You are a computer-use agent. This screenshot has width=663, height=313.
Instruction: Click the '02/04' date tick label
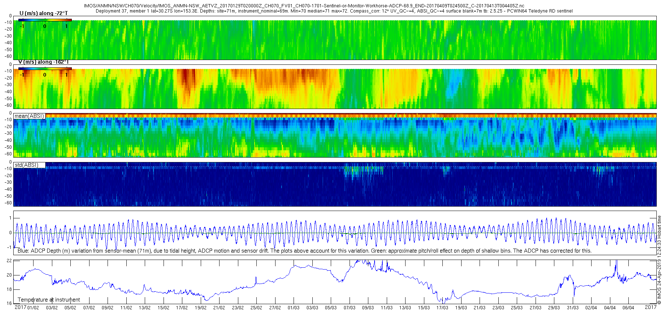tap(591, 308)
